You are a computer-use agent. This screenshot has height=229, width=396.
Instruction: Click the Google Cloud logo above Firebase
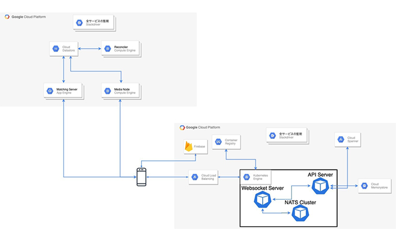tap(182, 127)
